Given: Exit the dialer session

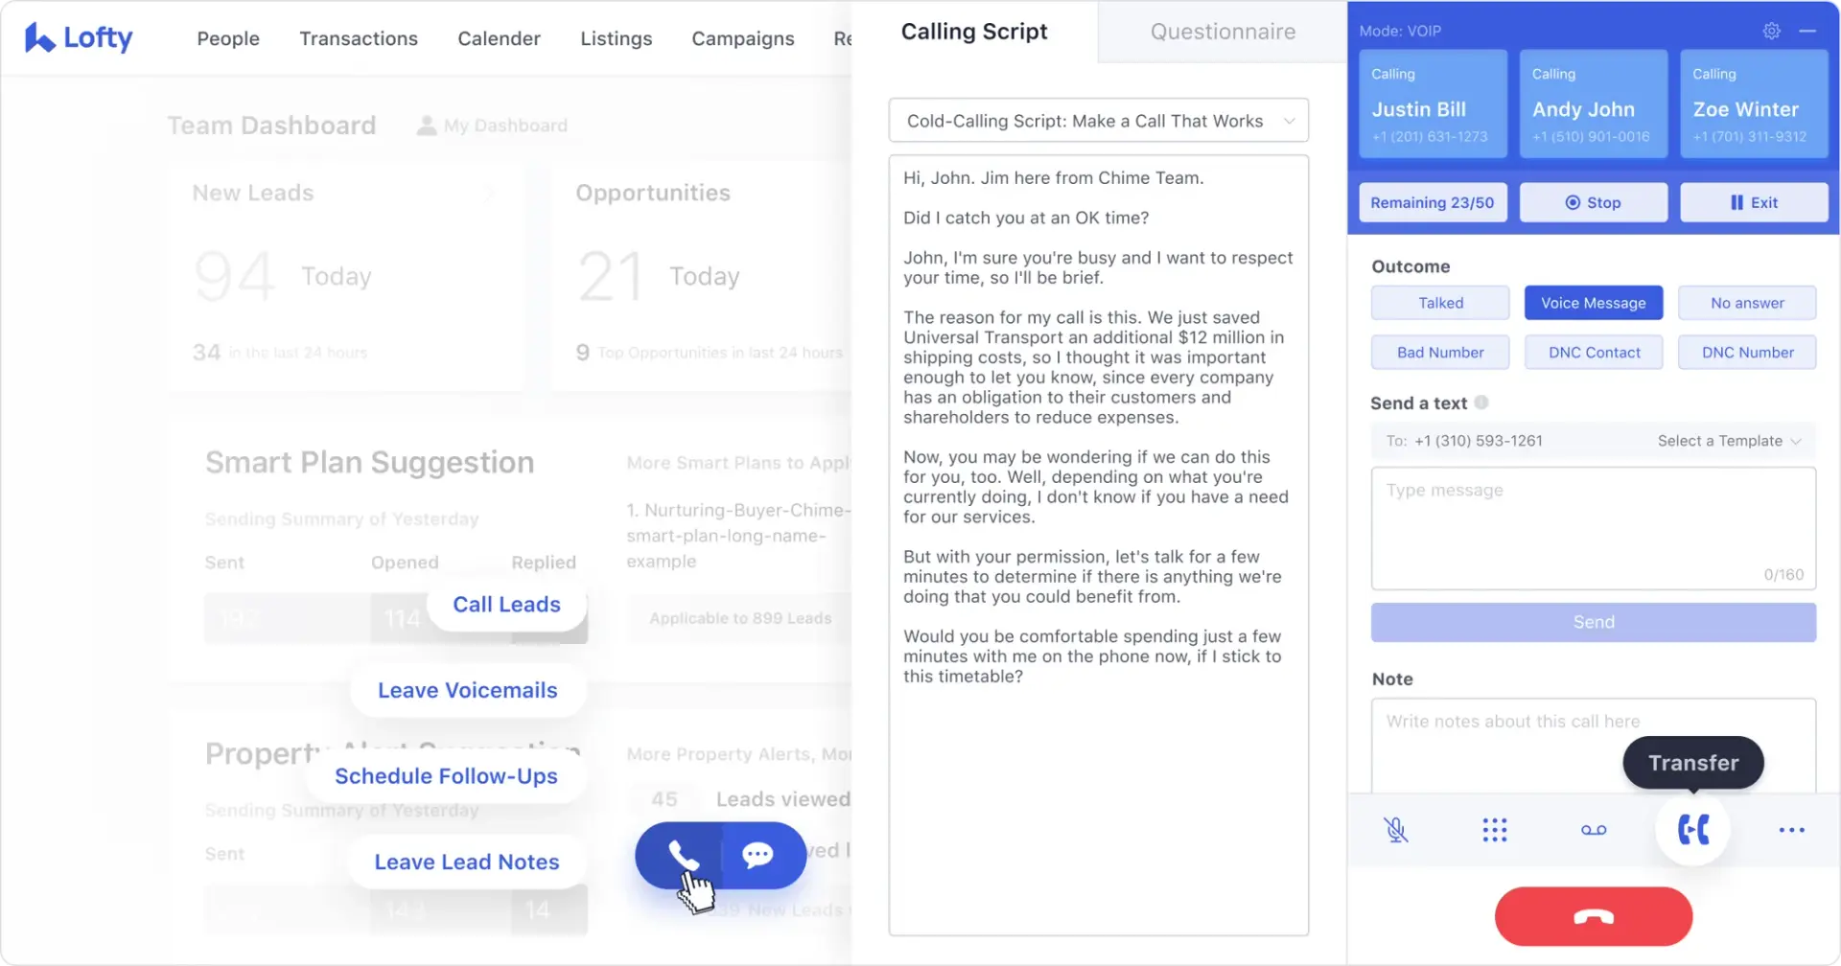Looking at the screenshot, I should (x=1754, y=202).
